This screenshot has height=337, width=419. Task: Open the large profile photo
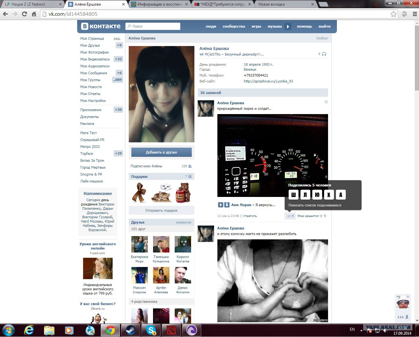pos(162,94)
